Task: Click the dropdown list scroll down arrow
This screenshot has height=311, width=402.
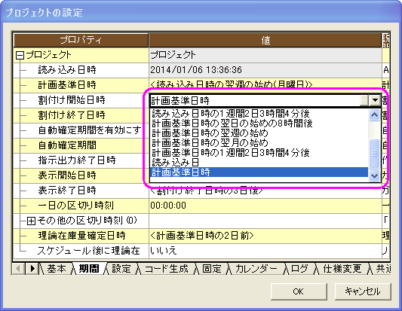Action: (x=374, y=175)
